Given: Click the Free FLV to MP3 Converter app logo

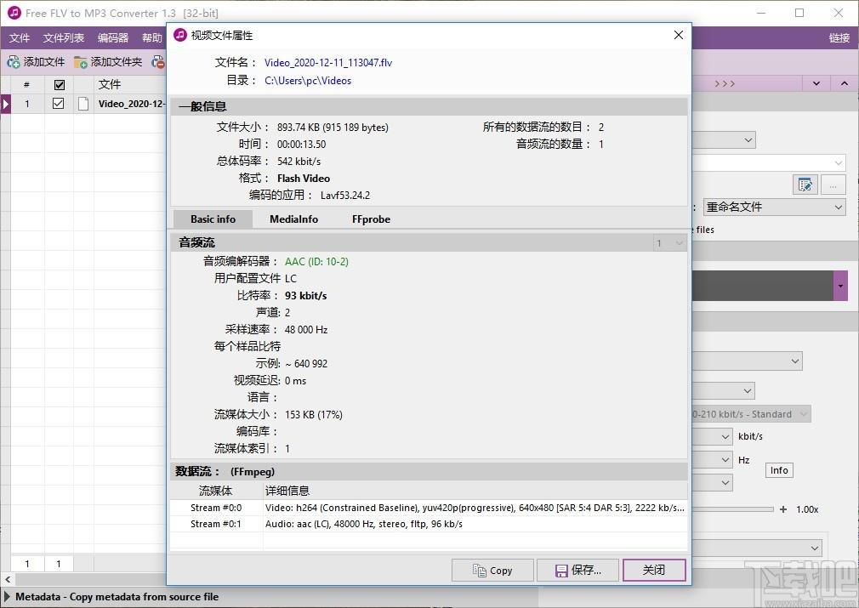Looking at the screenshot, I should click(14, 13).
